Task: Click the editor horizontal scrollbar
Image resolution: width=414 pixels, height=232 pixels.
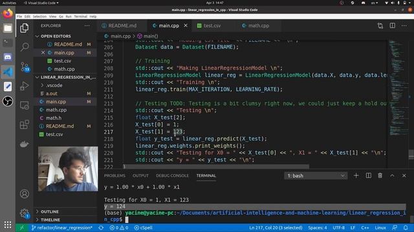Action: pos(216,167)
